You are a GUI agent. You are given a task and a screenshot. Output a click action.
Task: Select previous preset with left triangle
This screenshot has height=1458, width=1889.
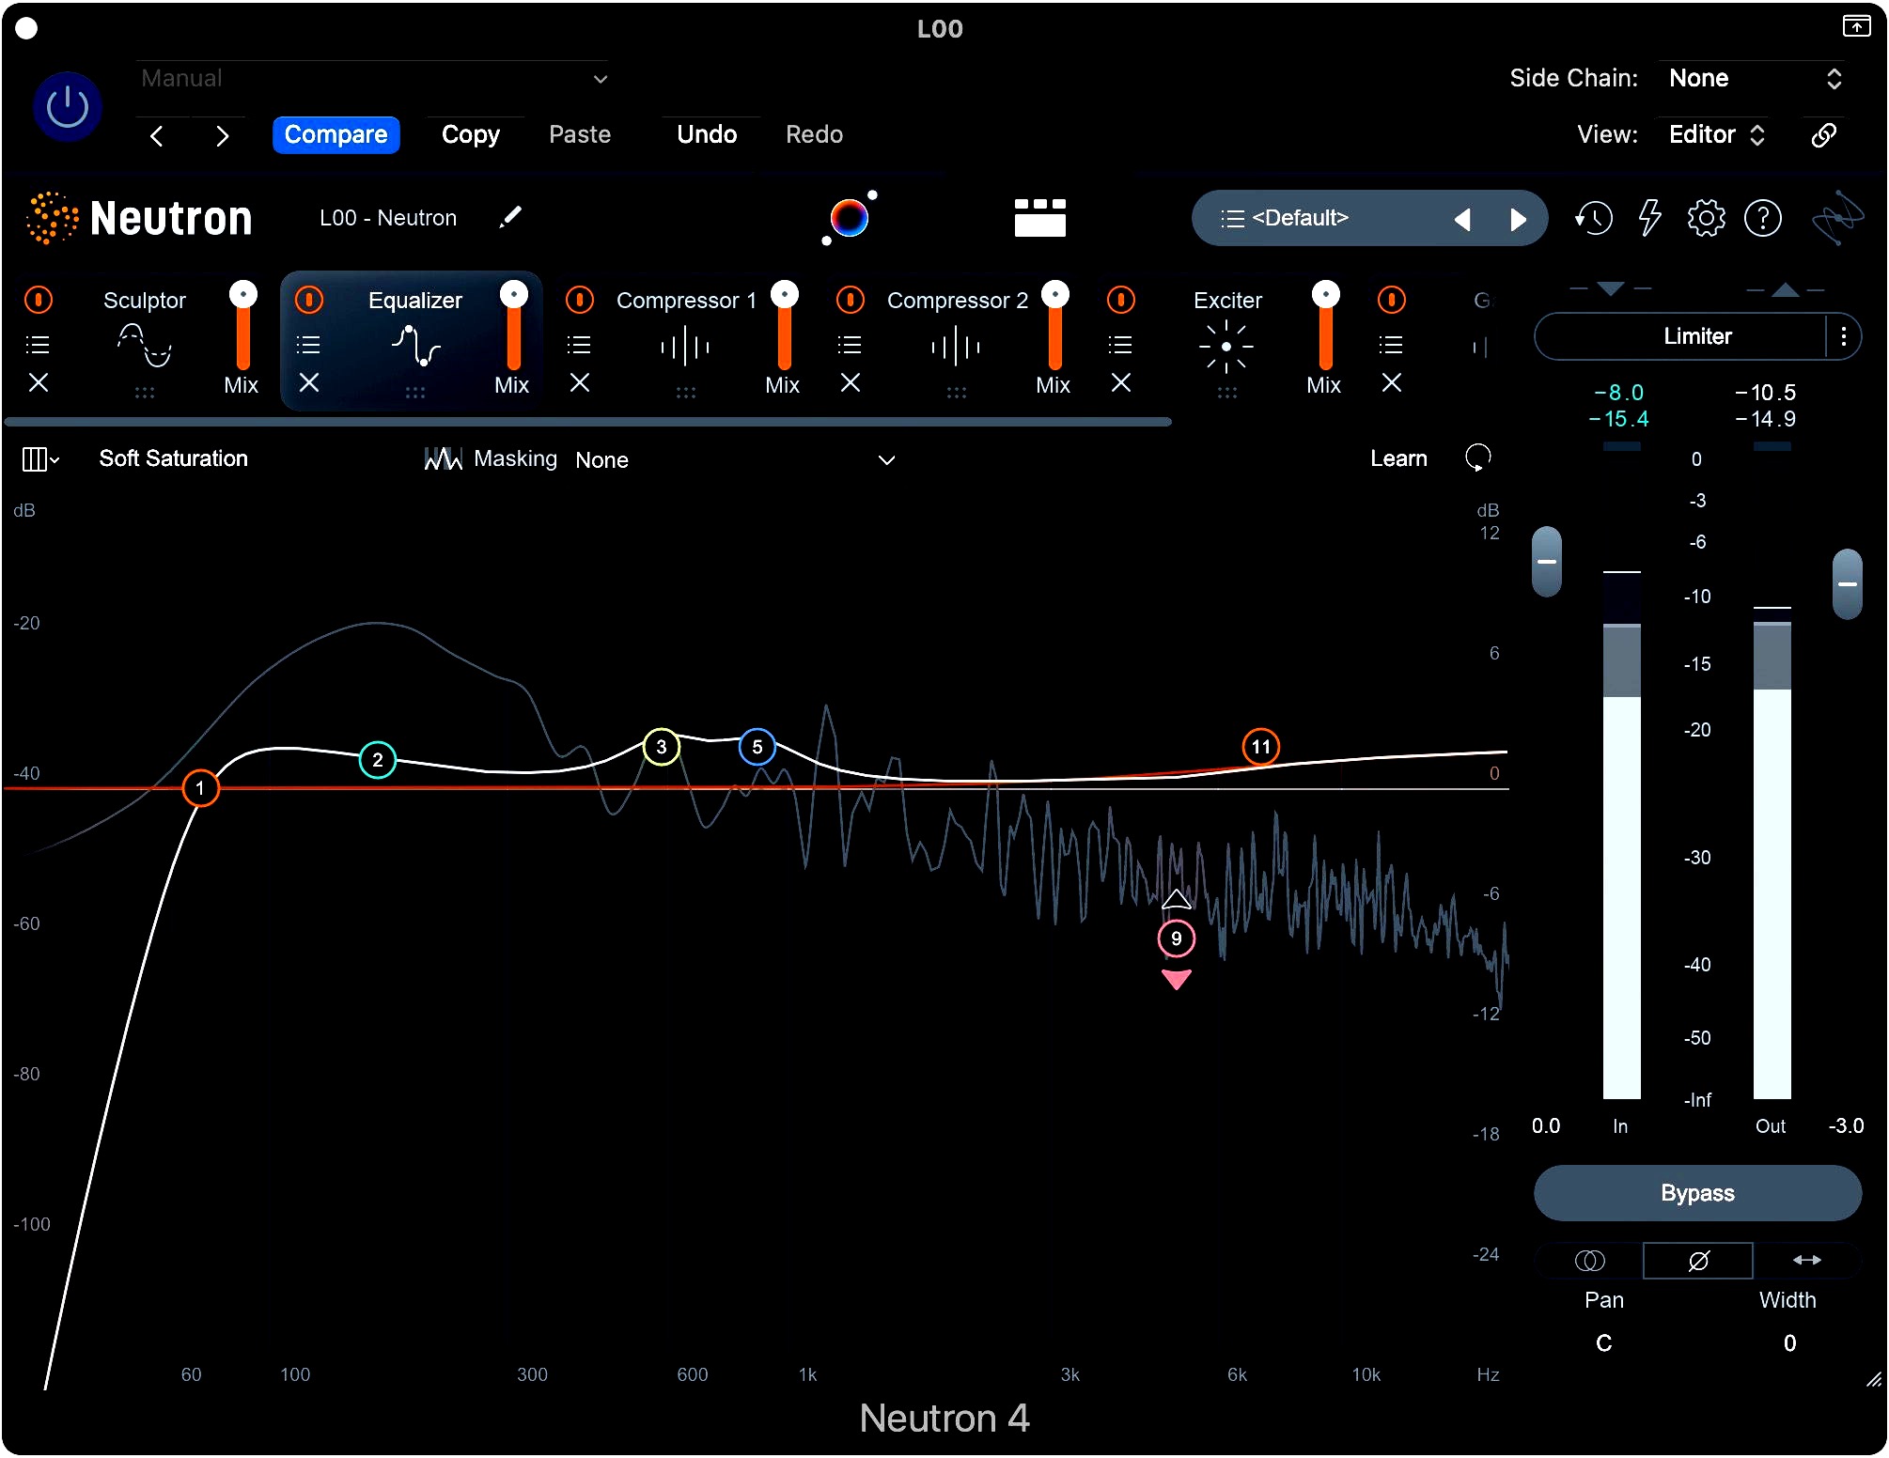point(1461,220)
